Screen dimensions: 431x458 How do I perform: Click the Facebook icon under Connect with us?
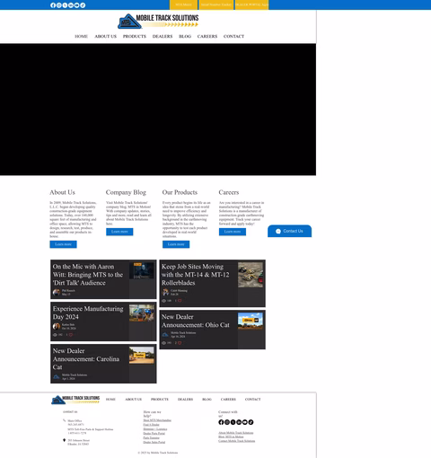(x=221, y=422)
